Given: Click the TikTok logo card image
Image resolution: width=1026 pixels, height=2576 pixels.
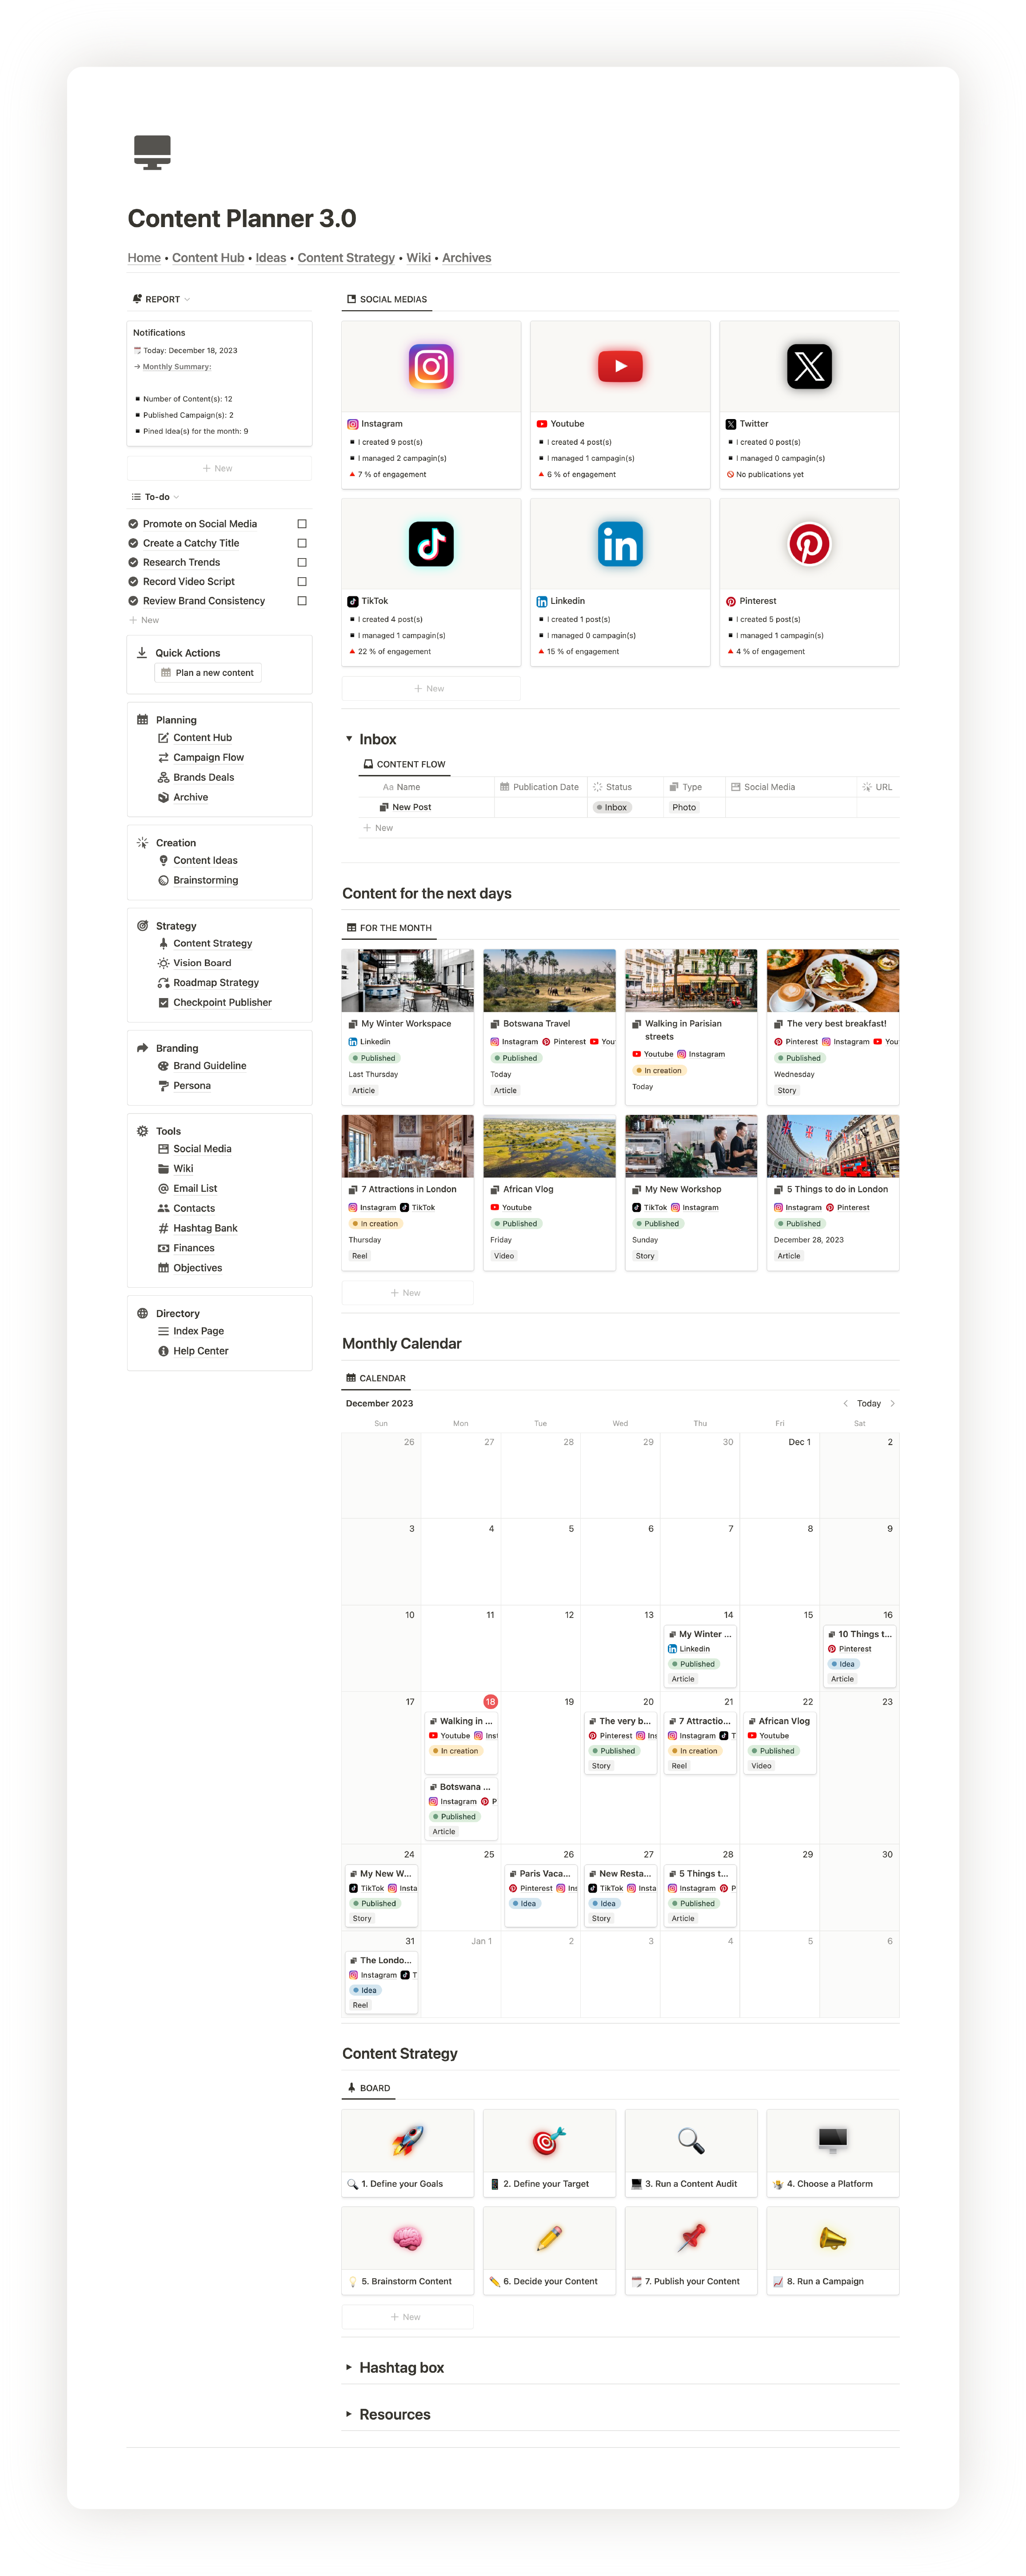Looking at the screenshot, I should [431, 544].
